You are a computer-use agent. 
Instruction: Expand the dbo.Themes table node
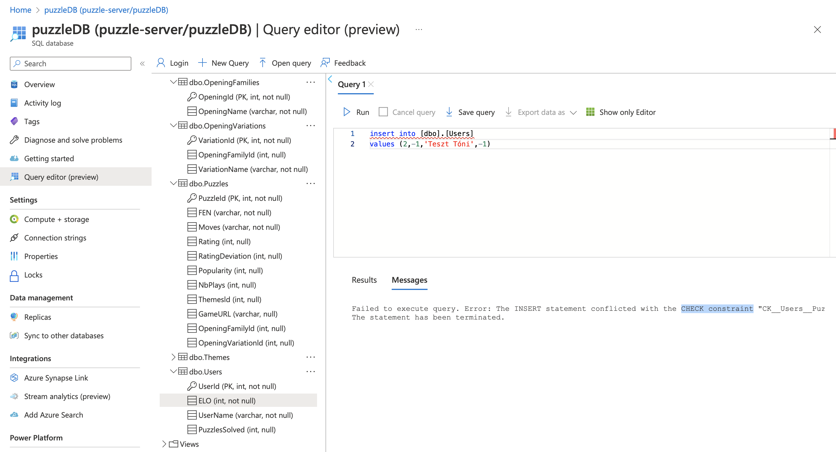pyautogui.click(x=173, y=357)
